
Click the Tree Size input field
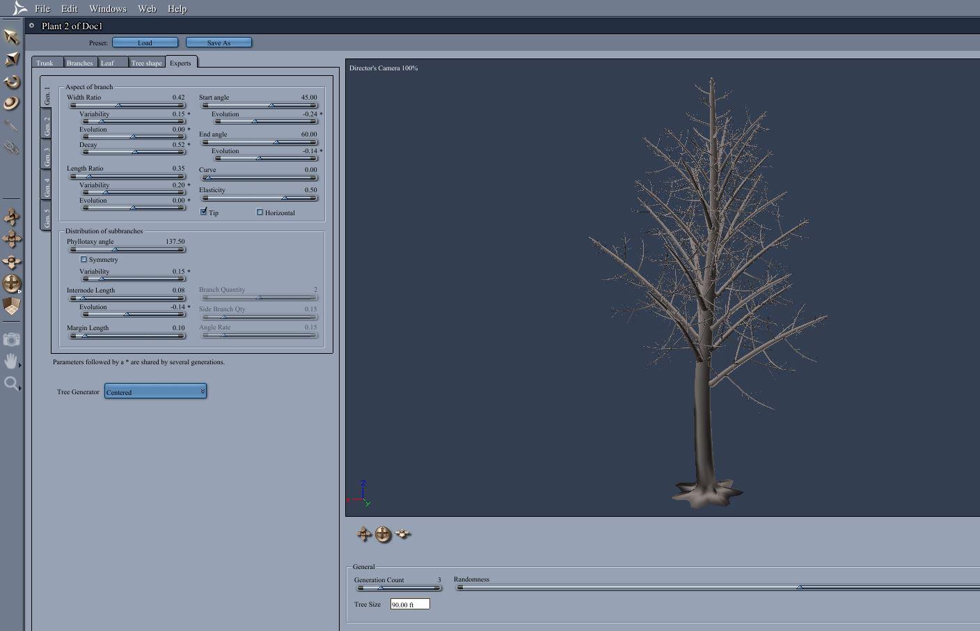(409, 605)
